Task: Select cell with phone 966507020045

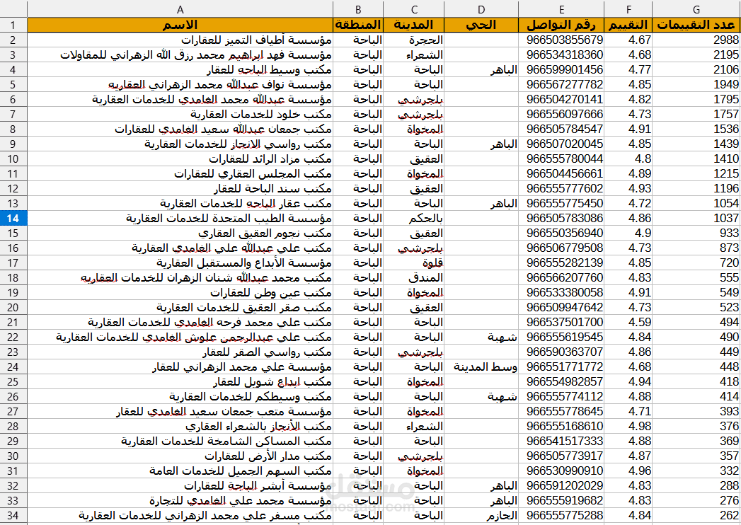Action: (x=561, y=144)
